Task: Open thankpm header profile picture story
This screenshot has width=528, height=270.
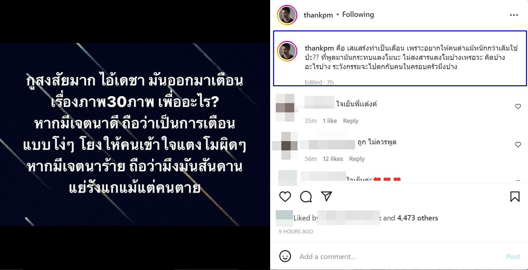Action: (x=287, y=15)
